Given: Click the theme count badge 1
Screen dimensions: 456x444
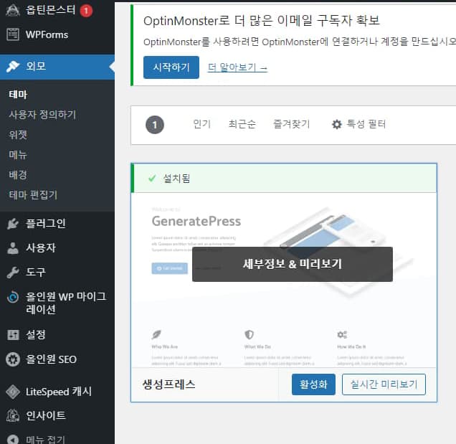Looking at the screenshot, I should click(x=155, y=125).
